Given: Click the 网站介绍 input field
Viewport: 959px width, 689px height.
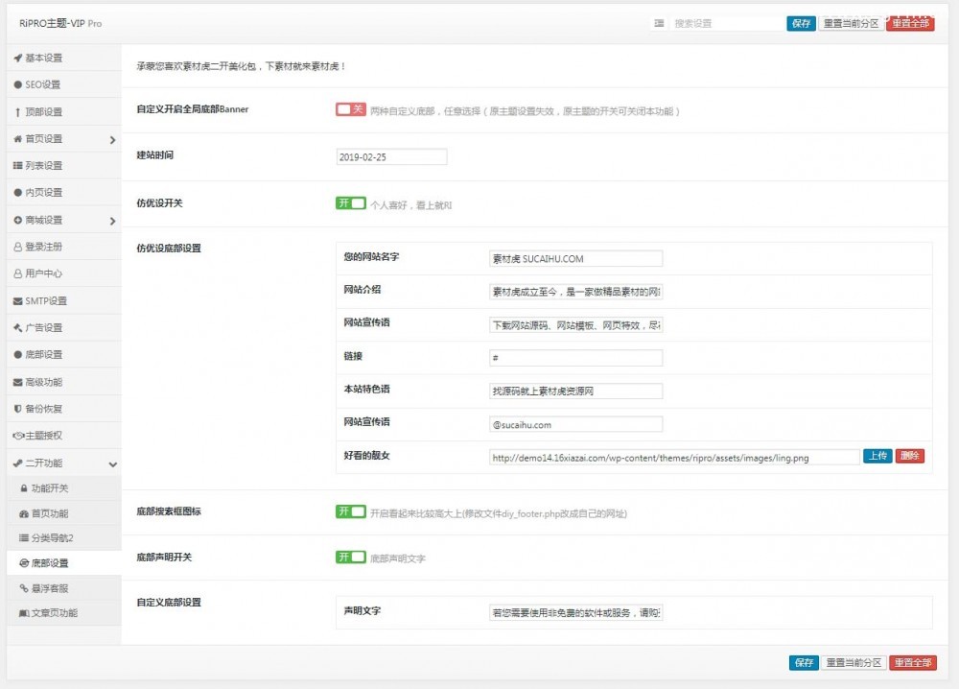Looking at the screenshot, I should 575,292.
